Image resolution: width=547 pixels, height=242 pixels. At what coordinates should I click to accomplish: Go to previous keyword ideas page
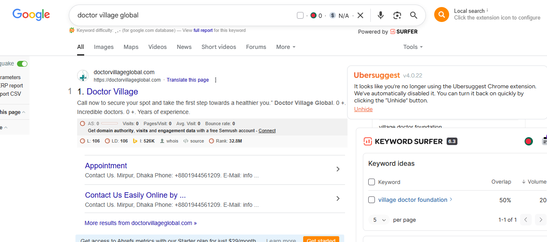tap(525, 220)
